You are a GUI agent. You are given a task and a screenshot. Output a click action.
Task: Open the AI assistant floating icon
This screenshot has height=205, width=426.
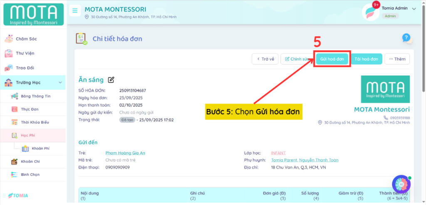click(x=401, y=184)
